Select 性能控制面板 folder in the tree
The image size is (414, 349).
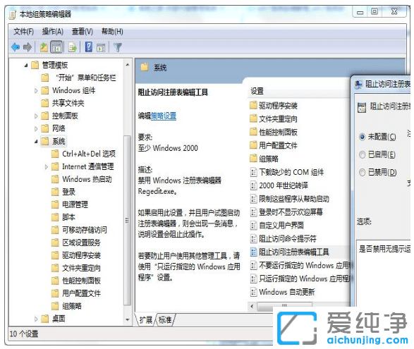(x=81, y=281)
